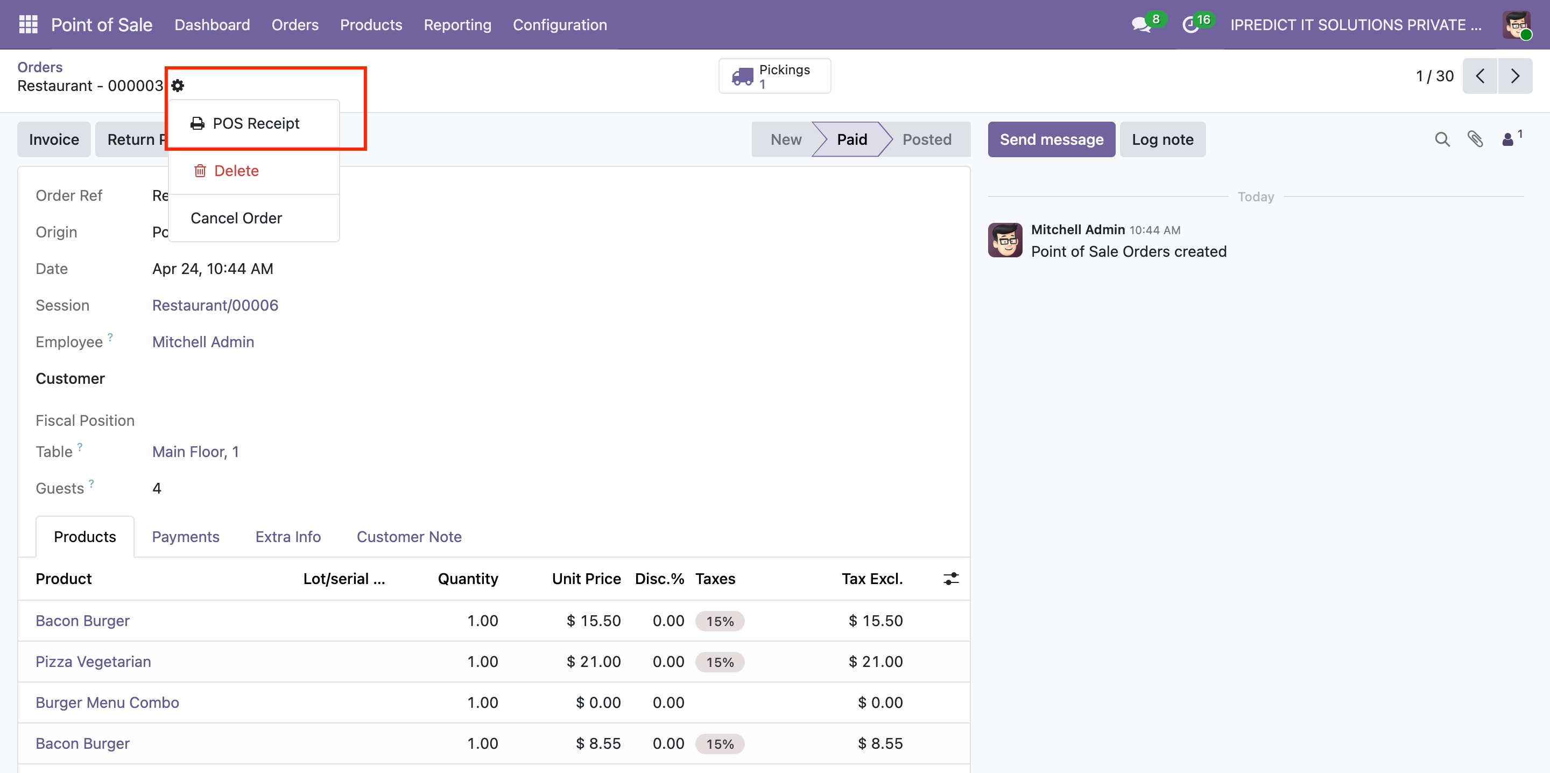Image resolution: width=1550 pixels, height=773 pixels.
Task: Open the conversations chat icon
Action: pyautogui.click(x=1141, y=25)
